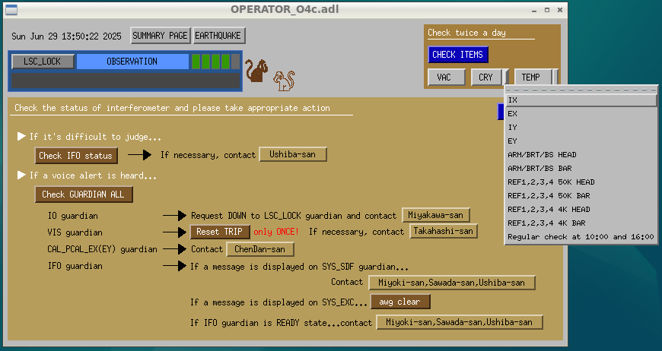The height and width of the screenshot is (351, 662).
Task: Click the Takahashi-san contact button
Action: [444, 231]
